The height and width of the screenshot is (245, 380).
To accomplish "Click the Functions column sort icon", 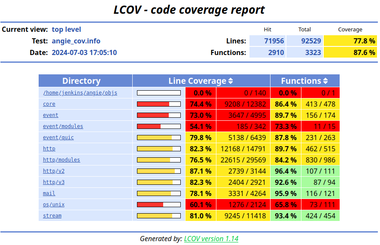I will coord(325,81).
